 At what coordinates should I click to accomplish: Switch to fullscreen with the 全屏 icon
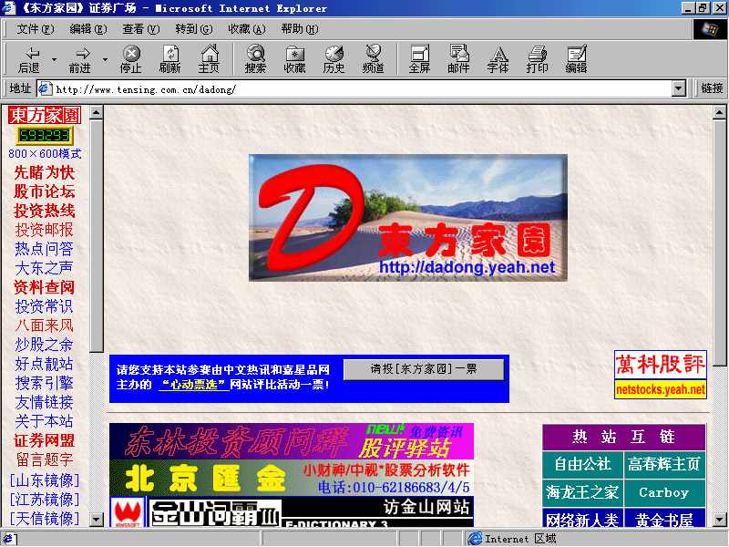coord(418,58)
